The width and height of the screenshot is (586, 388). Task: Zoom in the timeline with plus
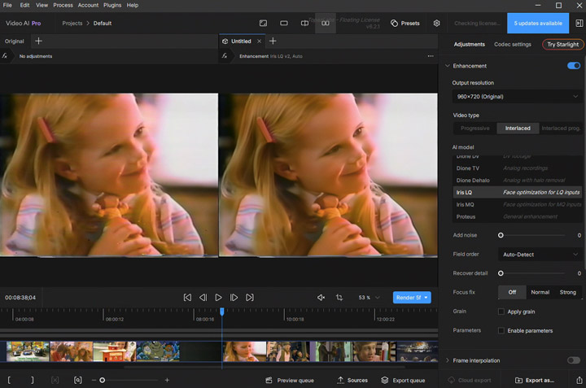[x=167, y=380]
